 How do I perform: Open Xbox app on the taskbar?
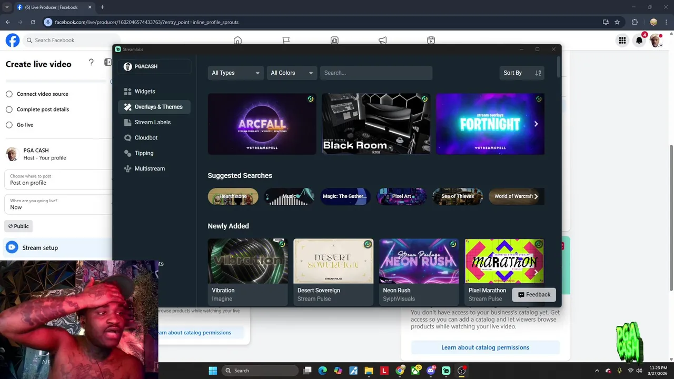(415, 371)
